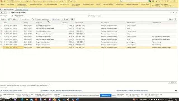The height and width of the screenshot is (101, 179).
Task: Expand the Организация field dropdown arrow
Action: [89, 16]
